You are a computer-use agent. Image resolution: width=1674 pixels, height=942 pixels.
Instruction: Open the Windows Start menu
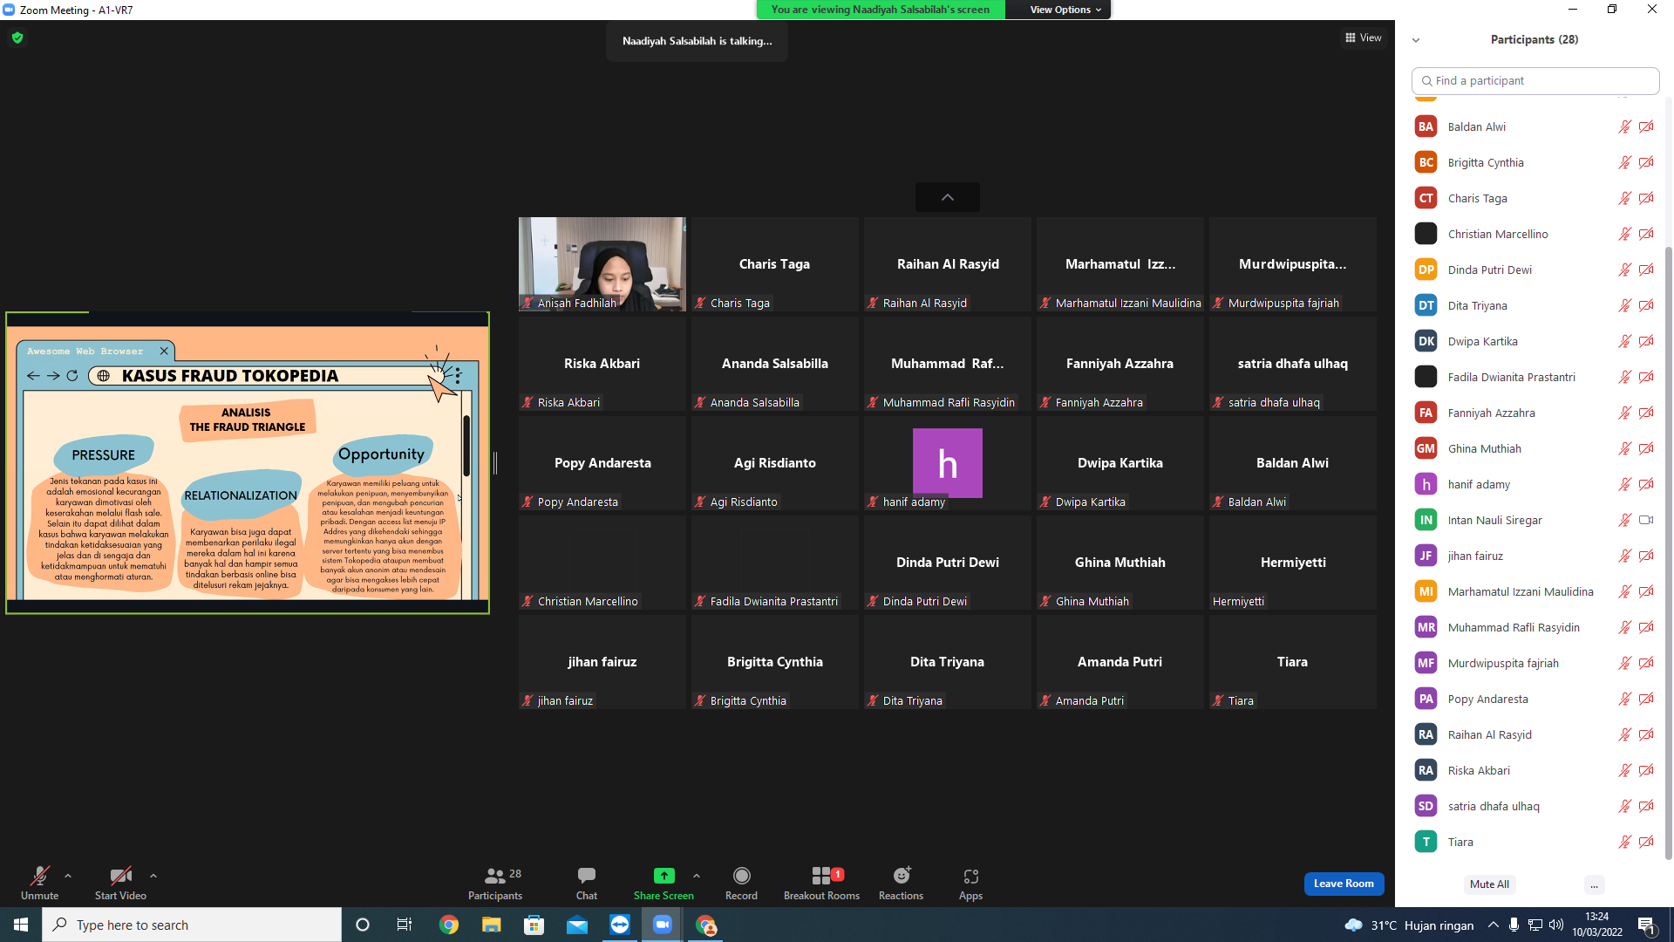[x=21, y=925]
